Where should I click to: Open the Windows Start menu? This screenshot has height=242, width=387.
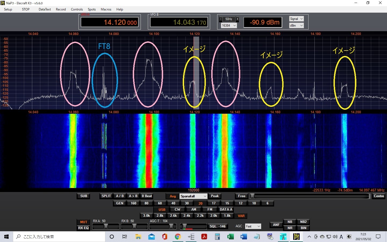[x=6, y=237]
